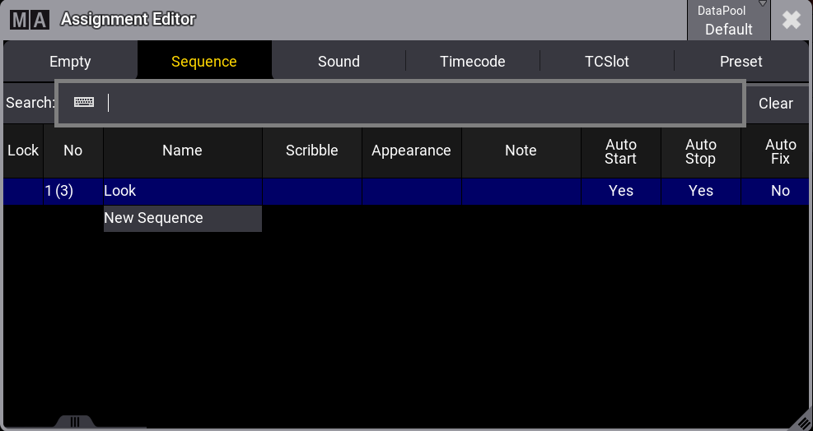
Task: Open the Preset tab
Action: pyautogui.click(x=741, y=62)
